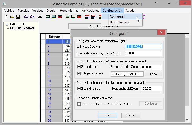Click the red parcel-to-table icon with single rectangle
Screen dimensions: 192x125
pyautogui.click(x=87, y=16)
